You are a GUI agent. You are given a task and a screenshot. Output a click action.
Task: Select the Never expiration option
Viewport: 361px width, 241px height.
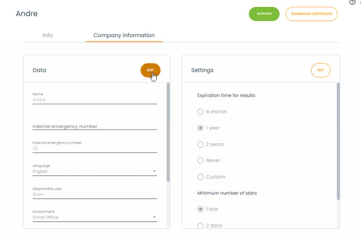(200, 160)
